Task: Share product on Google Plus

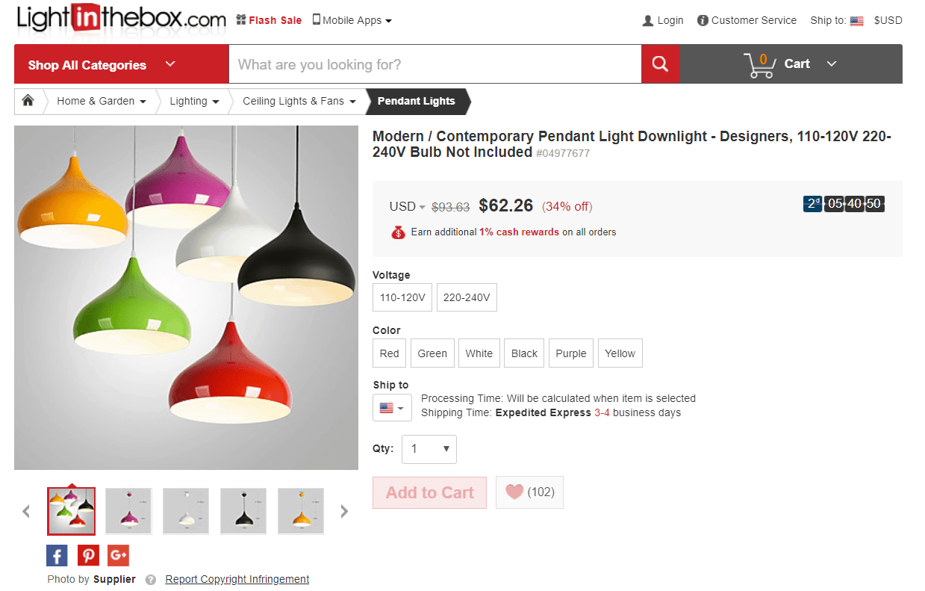Action: point(118,555)
